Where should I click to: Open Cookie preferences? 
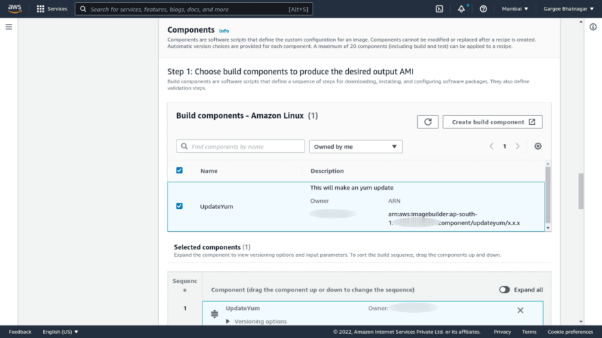click(x=570, y=332)
